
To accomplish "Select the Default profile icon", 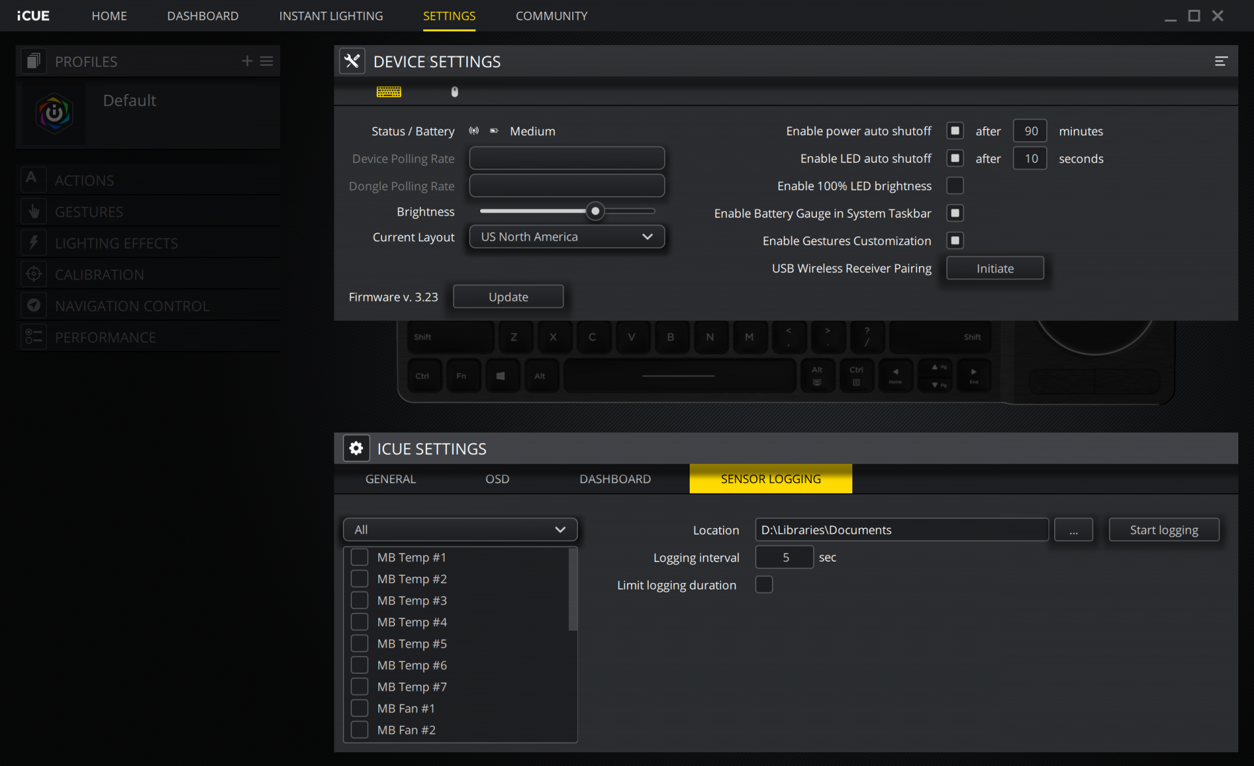I will pyautogui.click(x=54, y=114).
